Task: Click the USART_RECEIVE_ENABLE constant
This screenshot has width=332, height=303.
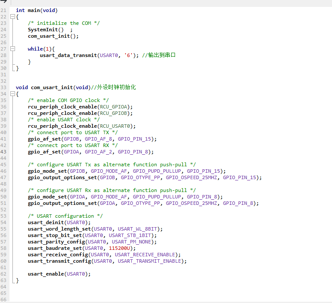Action: coord(146,255)
